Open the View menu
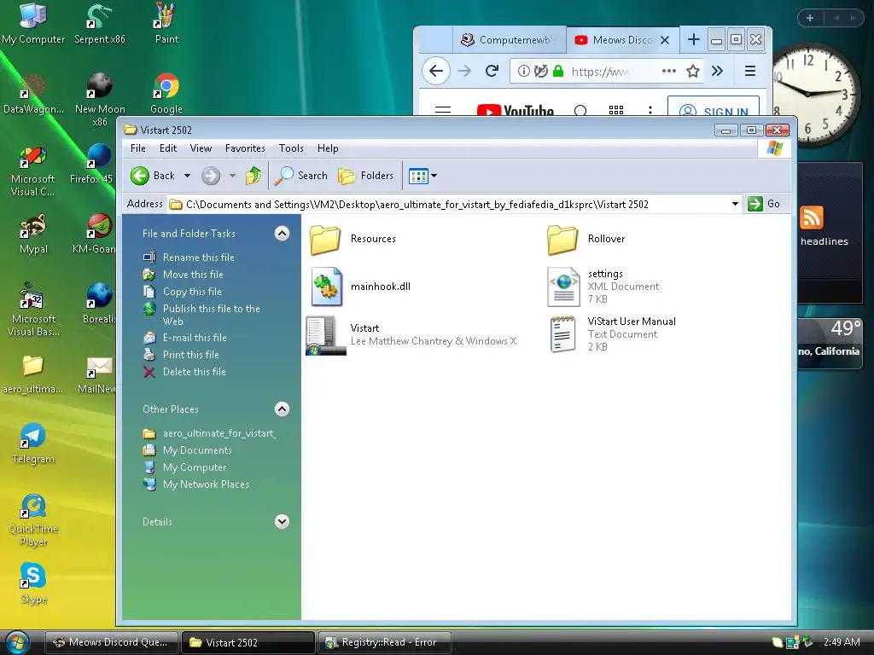Screen dimensions: 874x655 [201, 148]
